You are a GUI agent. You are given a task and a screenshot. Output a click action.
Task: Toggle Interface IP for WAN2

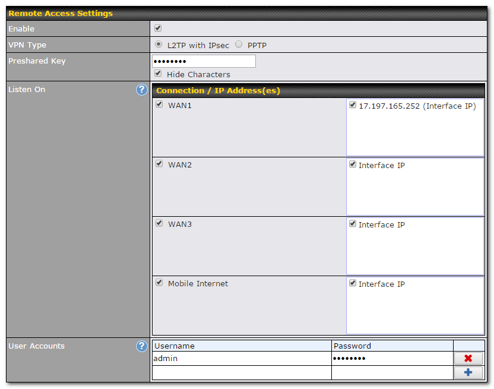[x=352, y=164]
